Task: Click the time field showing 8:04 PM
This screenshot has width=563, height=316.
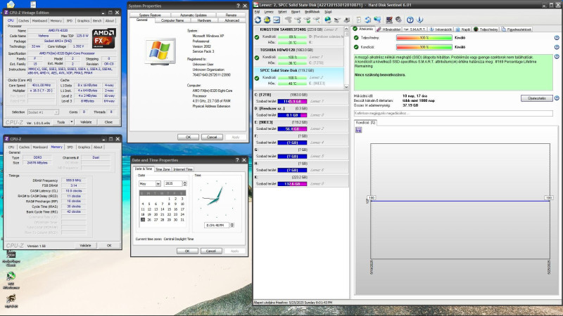Action: [x=217, y=225]
